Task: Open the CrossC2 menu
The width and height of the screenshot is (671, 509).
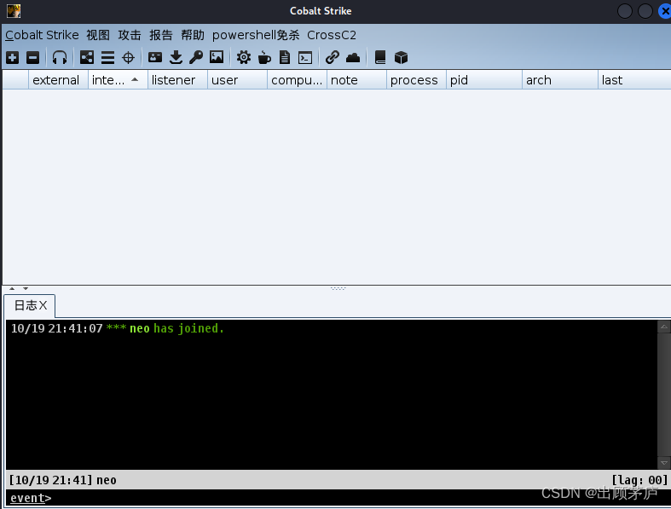Action: pos(332,35)
